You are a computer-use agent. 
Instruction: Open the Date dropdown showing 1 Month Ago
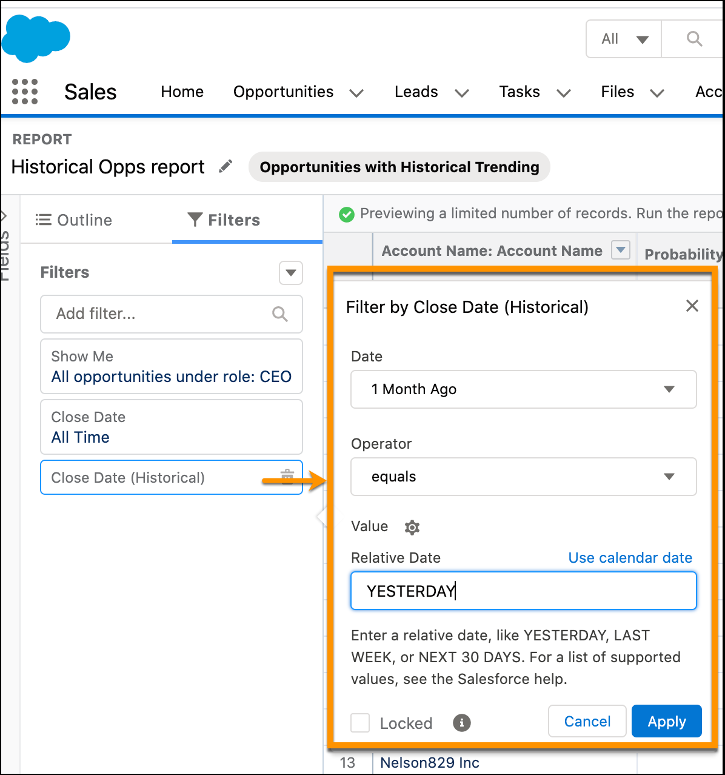point(523,389)
